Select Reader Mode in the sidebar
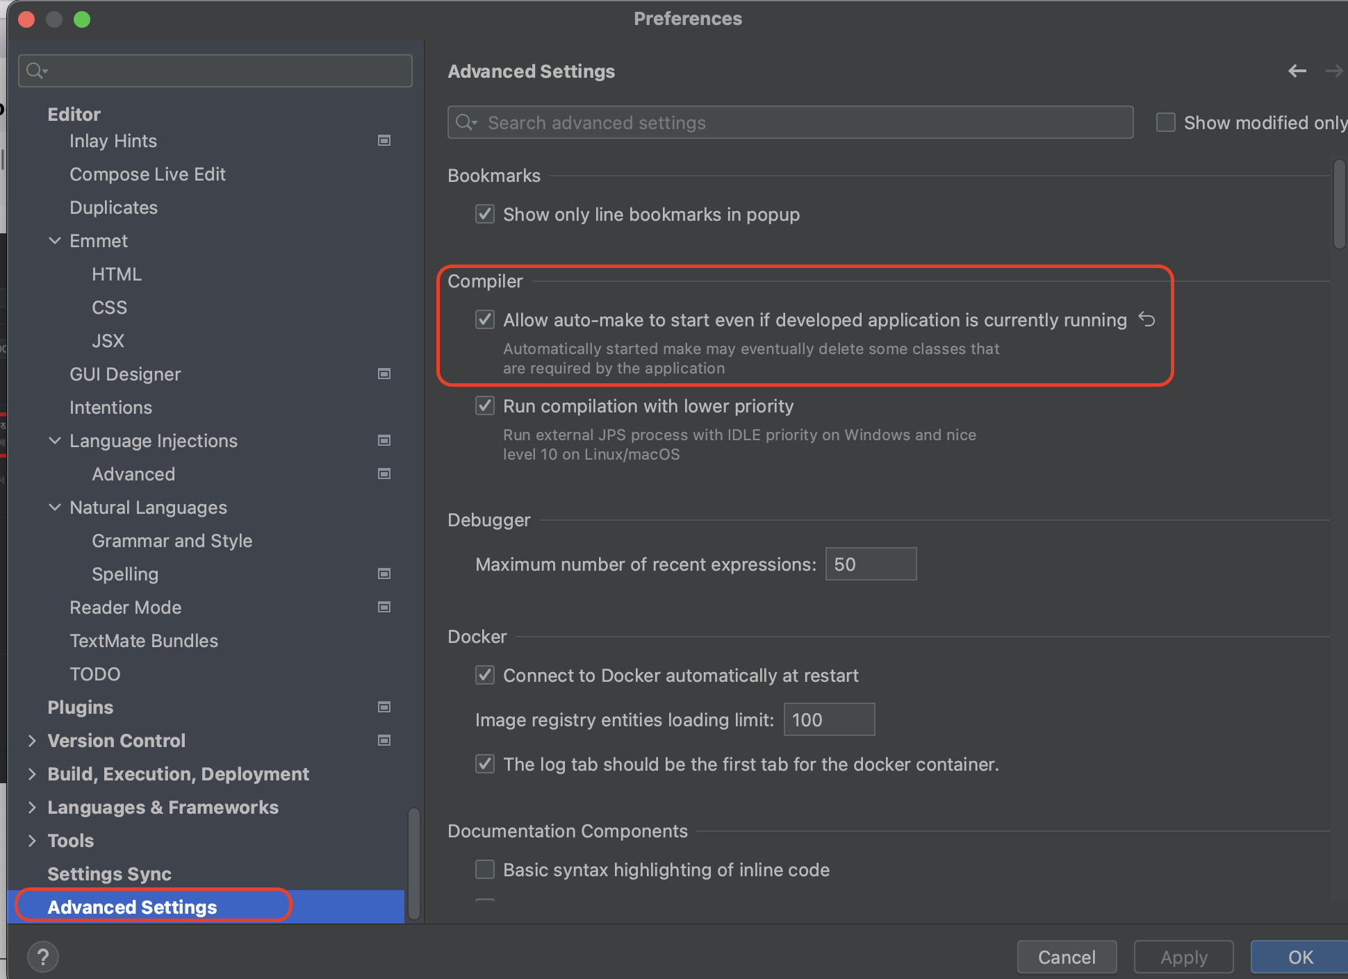This screenshot has height=979, width=1348. tap(125, 608)
